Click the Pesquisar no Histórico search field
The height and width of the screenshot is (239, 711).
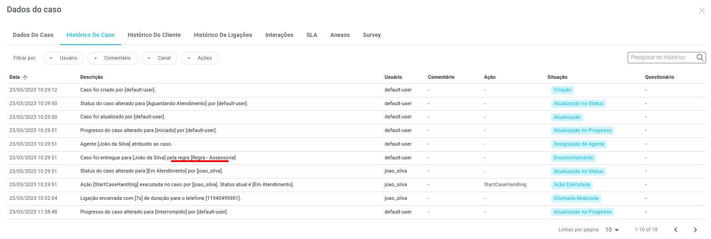point(661,57)
